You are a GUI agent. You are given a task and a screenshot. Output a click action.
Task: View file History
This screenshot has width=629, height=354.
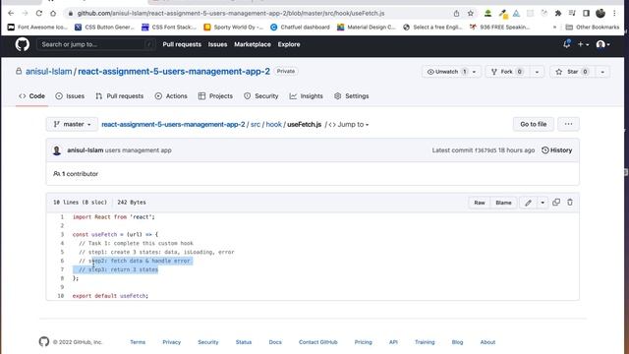[557, 150]
